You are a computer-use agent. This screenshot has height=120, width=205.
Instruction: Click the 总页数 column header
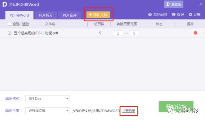[99, 24]
